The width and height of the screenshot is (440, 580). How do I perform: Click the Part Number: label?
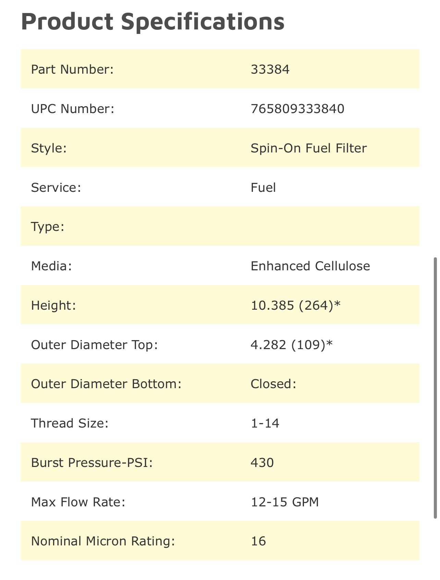pyautogui.click(x=72, y=69)
